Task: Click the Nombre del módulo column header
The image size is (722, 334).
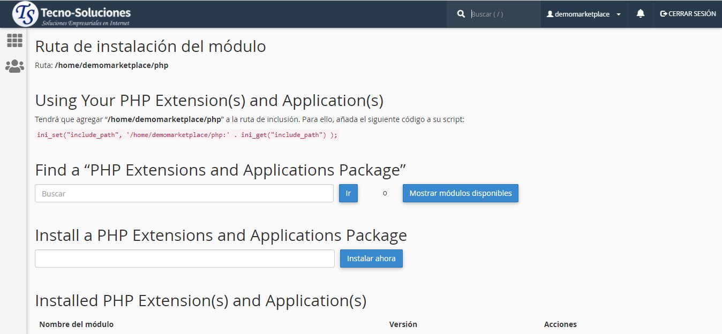Action: pos(76,324)
